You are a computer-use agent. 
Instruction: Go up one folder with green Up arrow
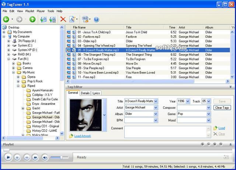[32, 19]
